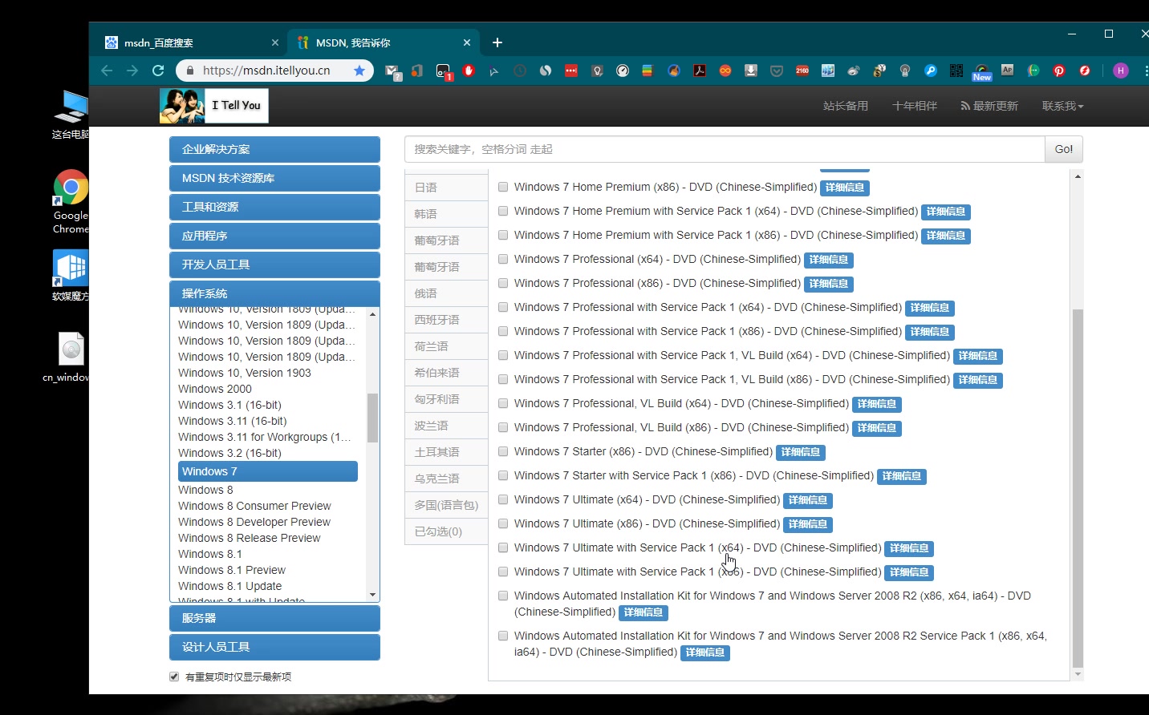Open the 已勾选(0) tab
The image size is (1149, 715).
point(446,531)
